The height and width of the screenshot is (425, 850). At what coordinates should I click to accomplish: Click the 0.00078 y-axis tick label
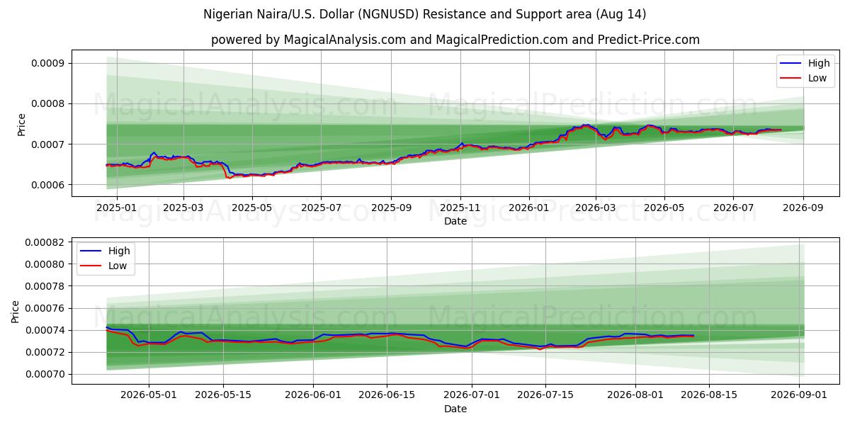point(45,286)
